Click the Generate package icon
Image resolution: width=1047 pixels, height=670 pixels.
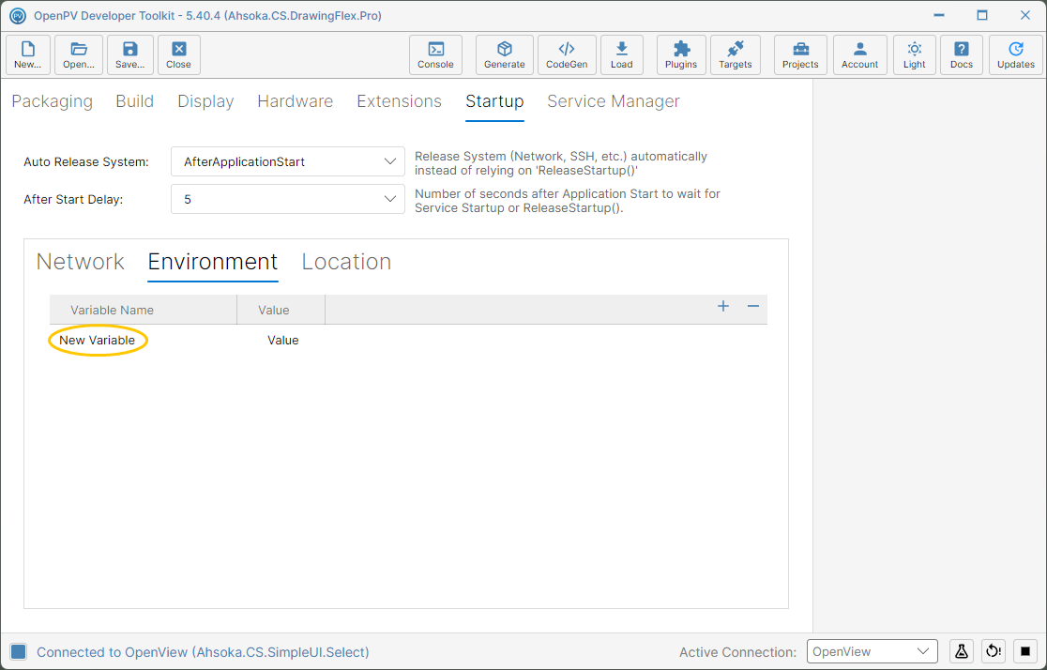pos(504,54)
